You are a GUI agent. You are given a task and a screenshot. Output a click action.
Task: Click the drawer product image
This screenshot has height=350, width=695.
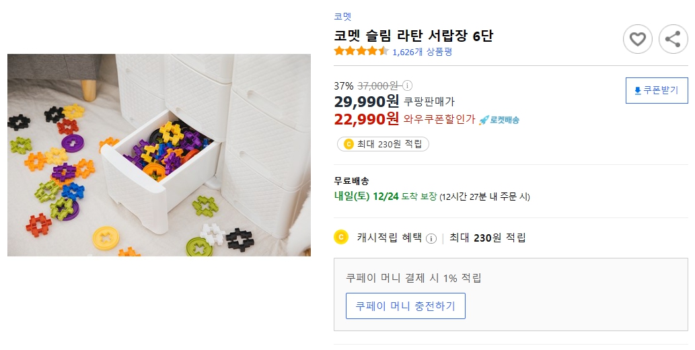(x=159, y=155)
